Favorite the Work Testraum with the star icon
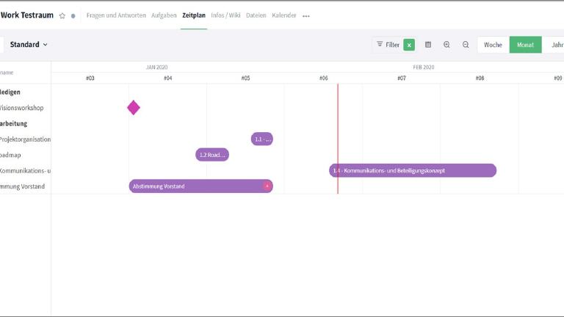 62,15
